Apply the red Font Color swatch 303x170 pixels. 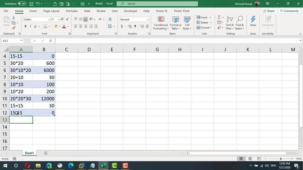click(x=64, y=26)
